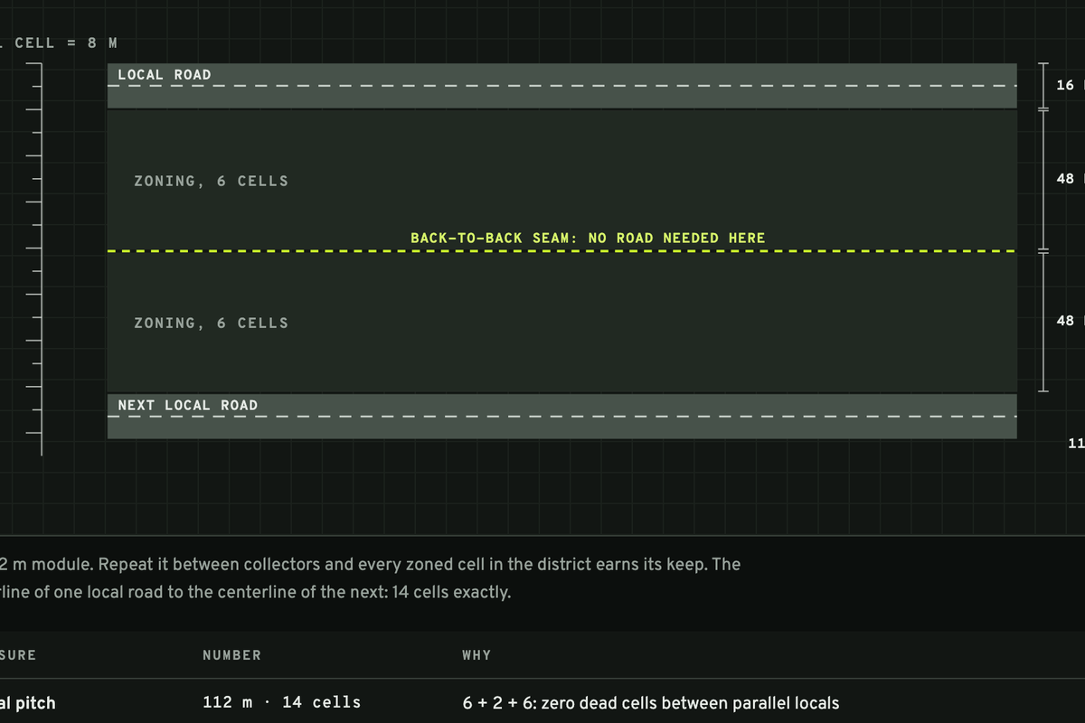Screen dimensions: 1085x723
Task: Click the LOCAL ROAD label
Action: tap(165, 75)
